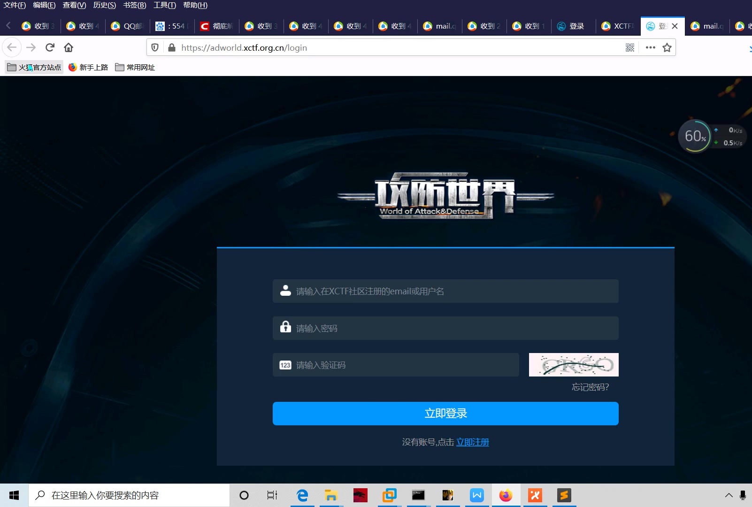This screenshot has height=507, width=752.
Task: Open the WPS blue taskbar icon
Action: [476, 495]
